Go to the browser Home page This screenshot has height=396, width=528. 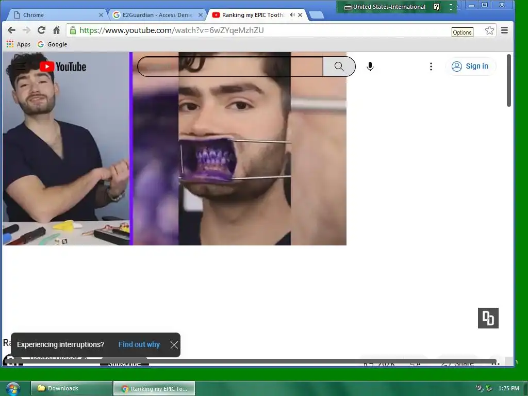pos(57,30)
